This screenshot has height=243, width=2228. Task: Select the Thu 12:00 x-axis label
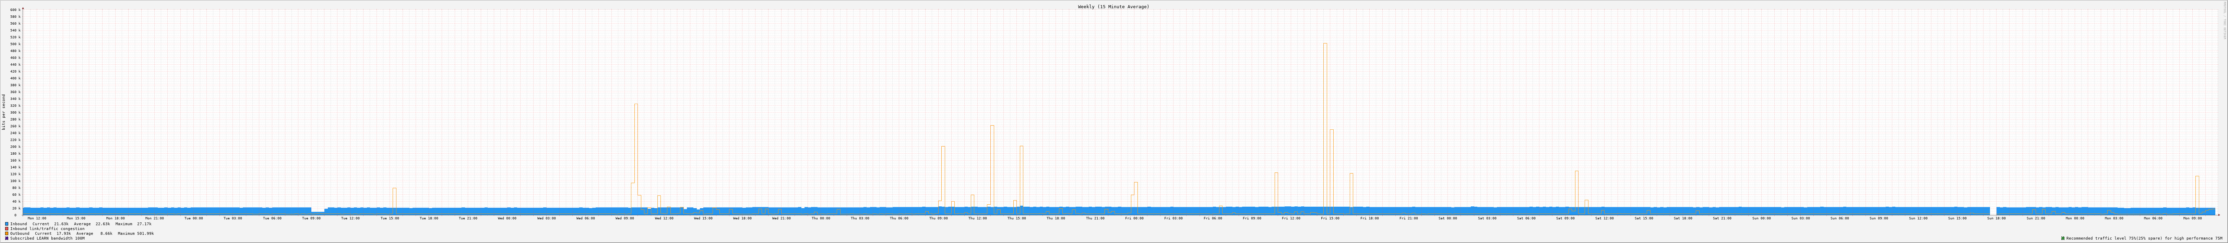point(977,218)
